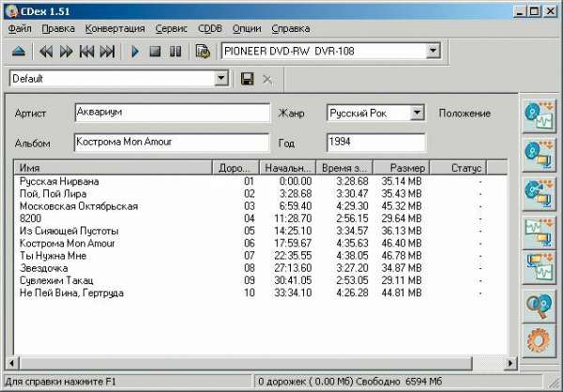The height and width of the screenshot is (392, 563).
Task: Click the Имя column header
Action: [x=113, y=167]
